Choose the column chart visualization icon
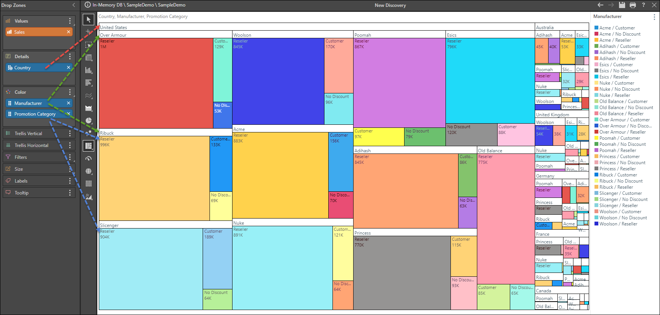This screenshot has width=660, height=315. 89,70
